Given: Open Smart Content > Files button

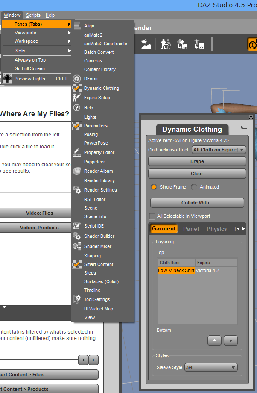Looking at the screenshot, I should [49, 375].
